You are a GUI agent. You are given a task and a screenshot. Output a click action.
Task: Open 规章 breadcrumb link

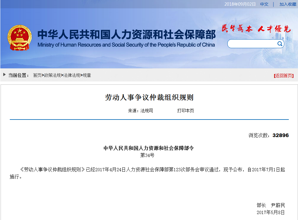[x=87, y=75]
